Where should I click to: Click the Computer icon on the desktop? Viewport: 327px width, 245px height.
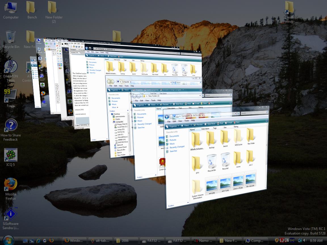click(11, 9)
